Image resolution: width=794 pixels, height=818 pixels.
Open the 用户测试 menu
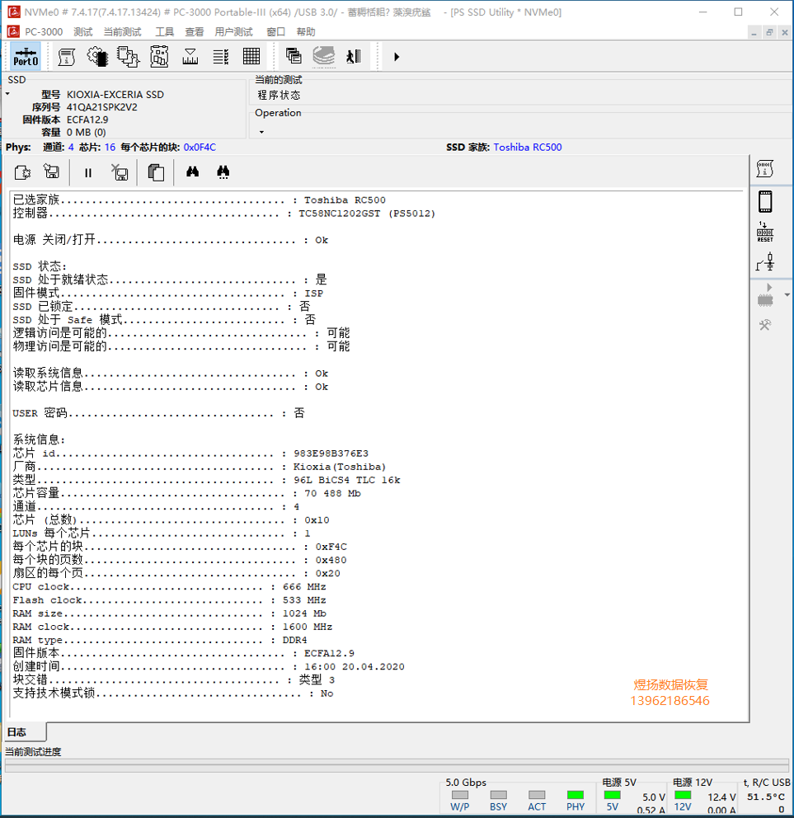click(x=233, y=32)
